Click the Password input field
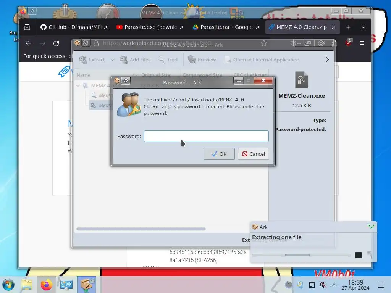This screenshot has height=293, width=391. click(x=206, y=136)
